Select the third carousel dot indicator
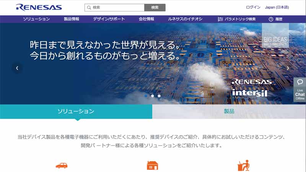This screenshot has width=306, height=172. 159,96
